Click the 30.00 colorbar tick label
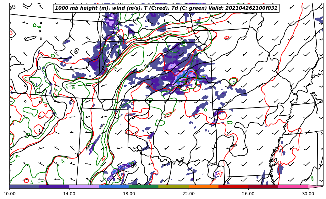This screenshot has height=199, width=326. coord(308,194)
